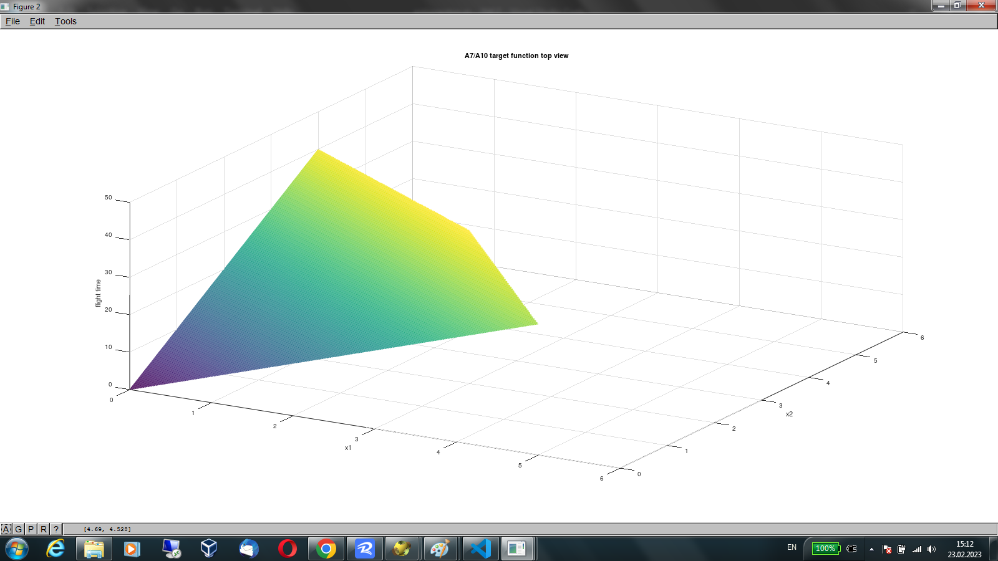
Task: Show hidden system tray icons
Action: [871, 549]
